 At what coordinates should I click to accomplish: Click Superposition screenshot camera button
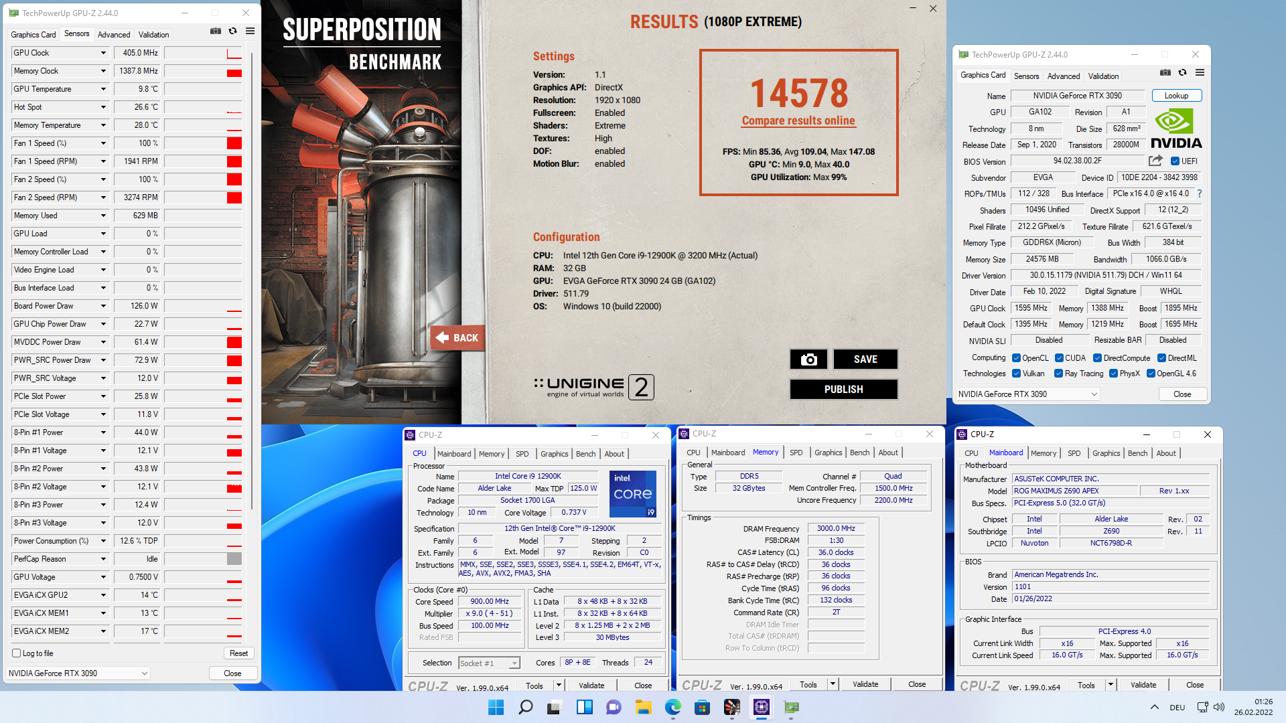click(x=808, y=359)
